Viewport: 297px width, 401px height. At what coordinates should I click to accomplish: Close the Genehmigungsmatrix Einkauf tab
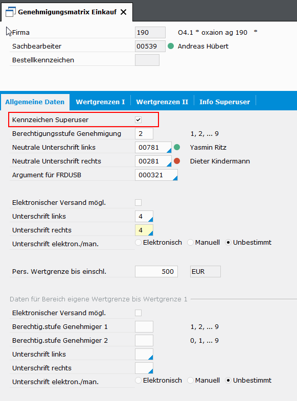(x=123, y=12)
